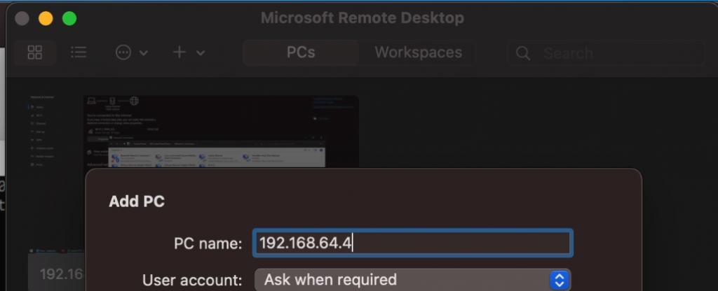Switch to list view icon
This screenshot has height=291, width=718.
coord(79,52)
